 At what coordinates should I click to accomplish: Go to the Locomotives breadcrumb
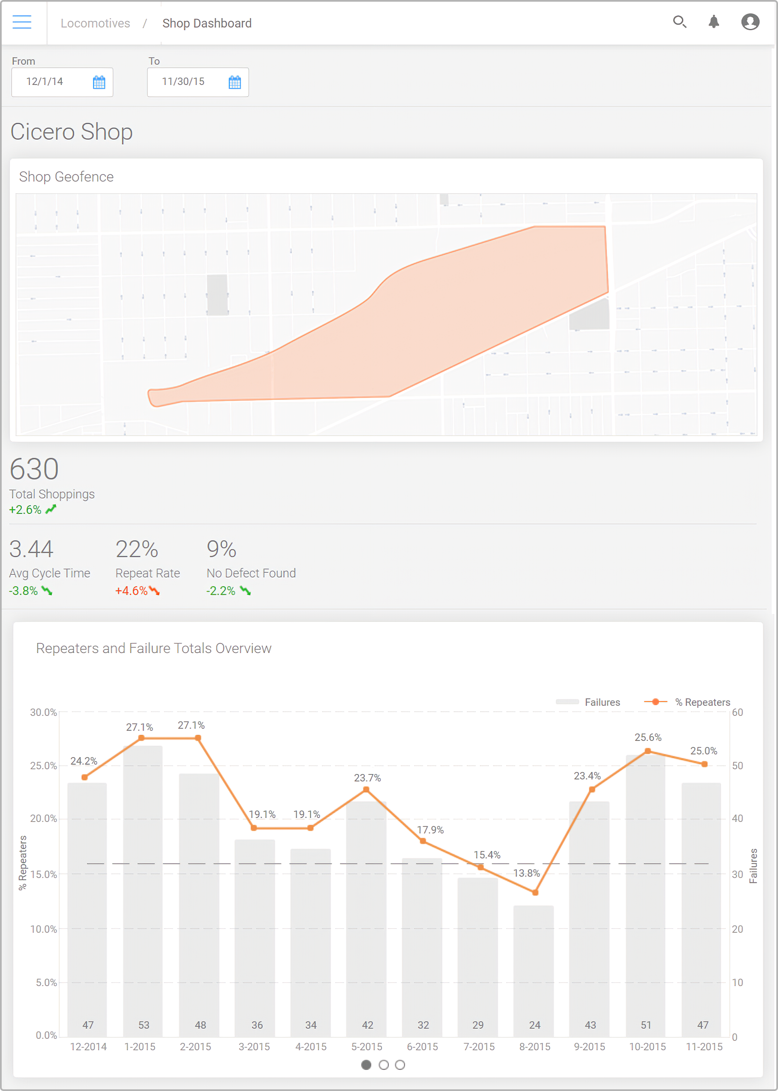click(95, 23)
